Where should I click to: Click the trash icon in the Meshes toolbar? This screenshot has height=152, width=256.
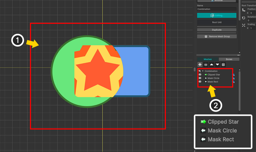click(223, 65)
